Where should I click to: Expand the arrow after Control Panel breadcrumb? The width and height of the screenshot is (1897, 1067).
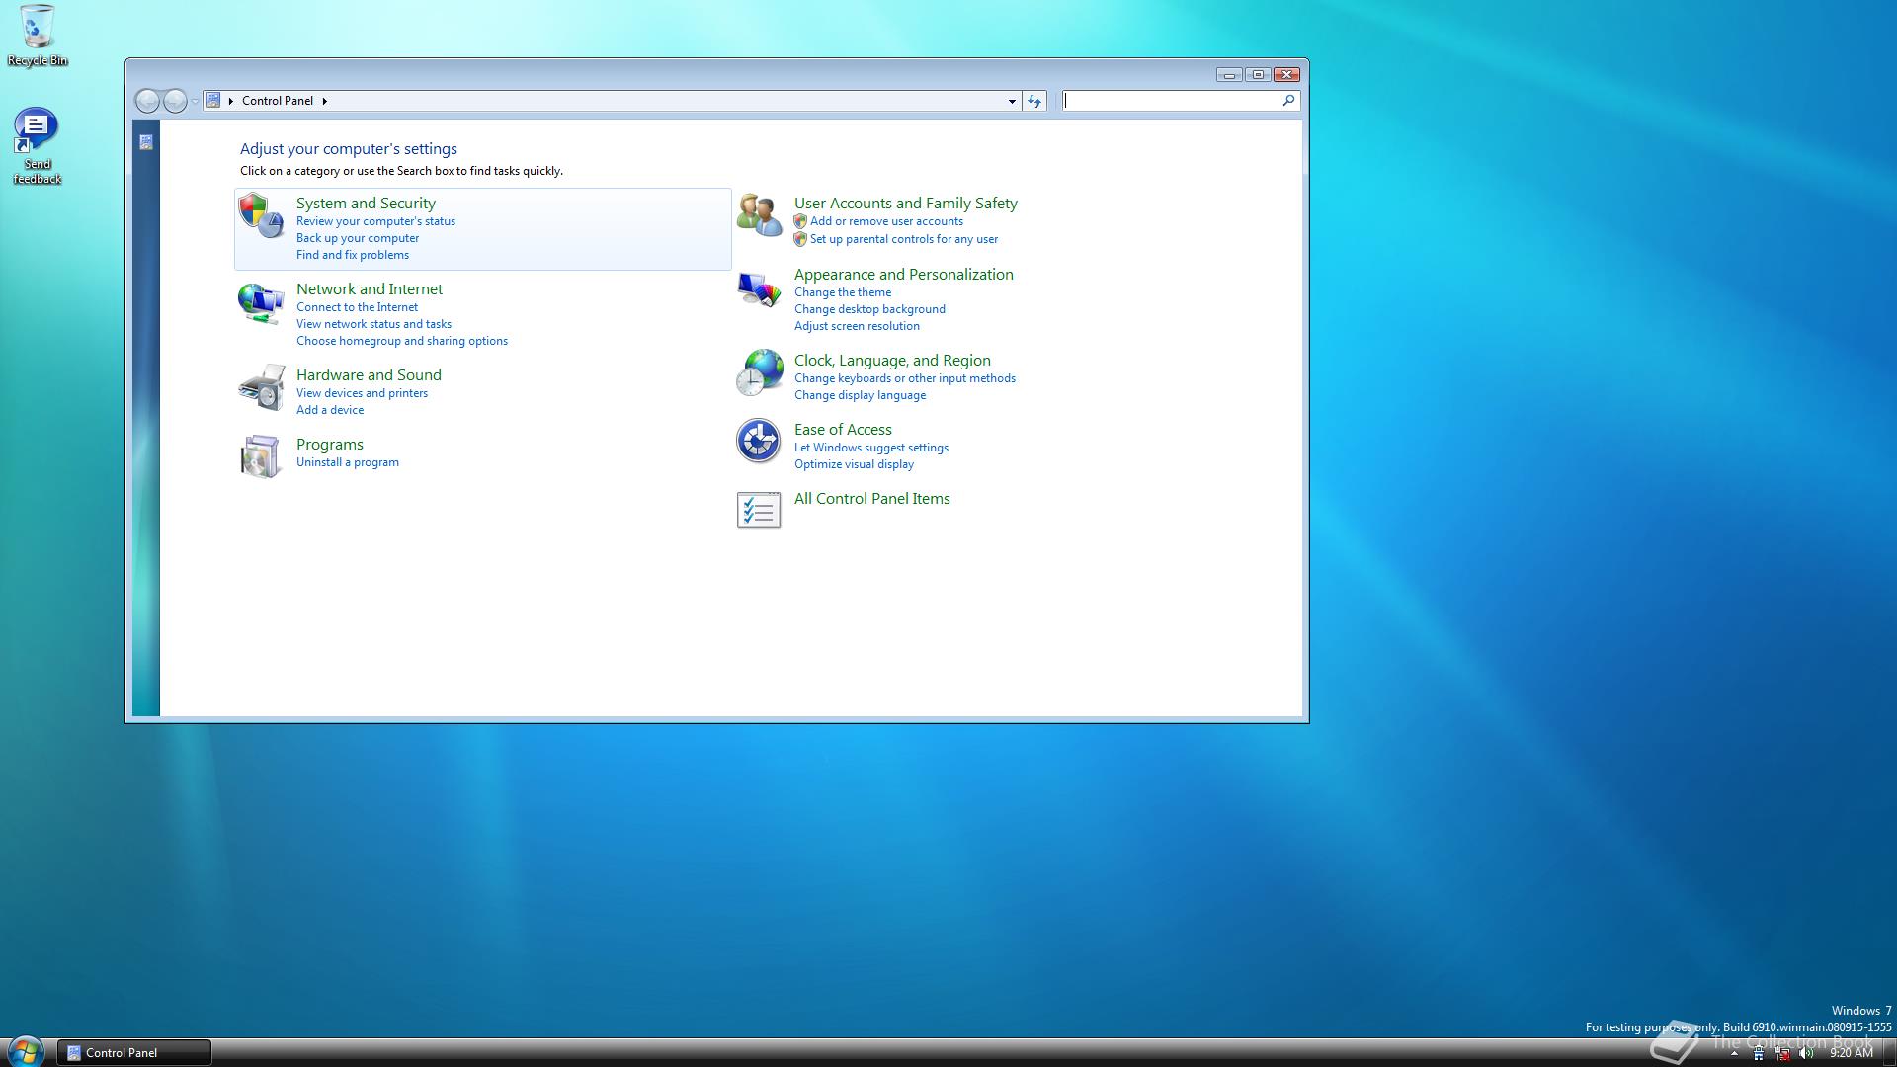click(324, 101)
